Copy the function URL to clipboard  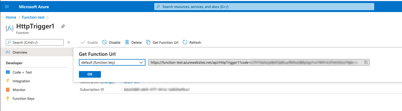coord(366,63)
